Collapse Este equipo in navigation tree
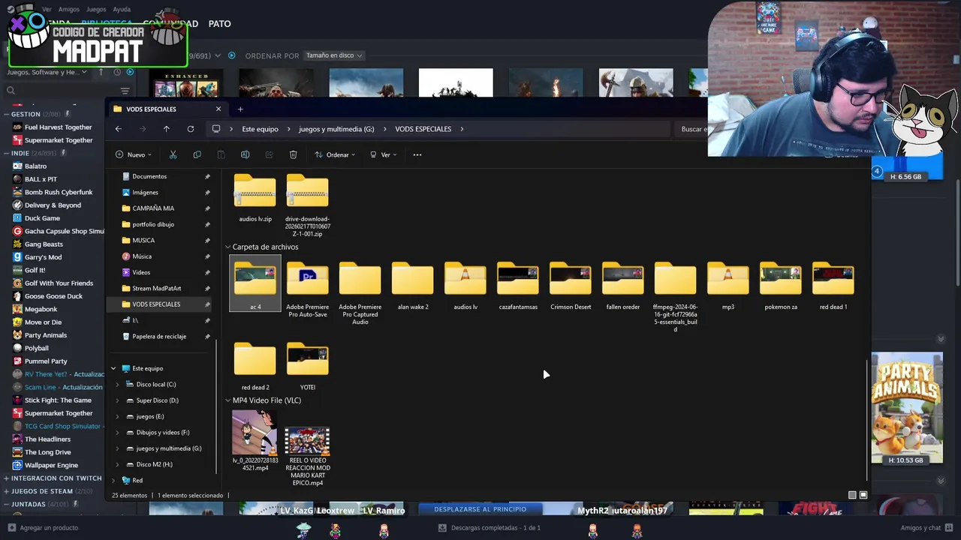 113,368
